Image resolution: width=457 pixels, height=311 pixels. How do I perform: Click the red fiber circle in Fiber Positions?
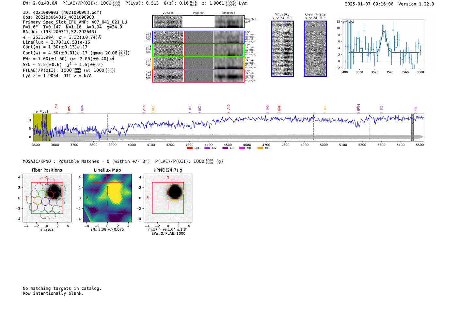(x=50, y=195)
